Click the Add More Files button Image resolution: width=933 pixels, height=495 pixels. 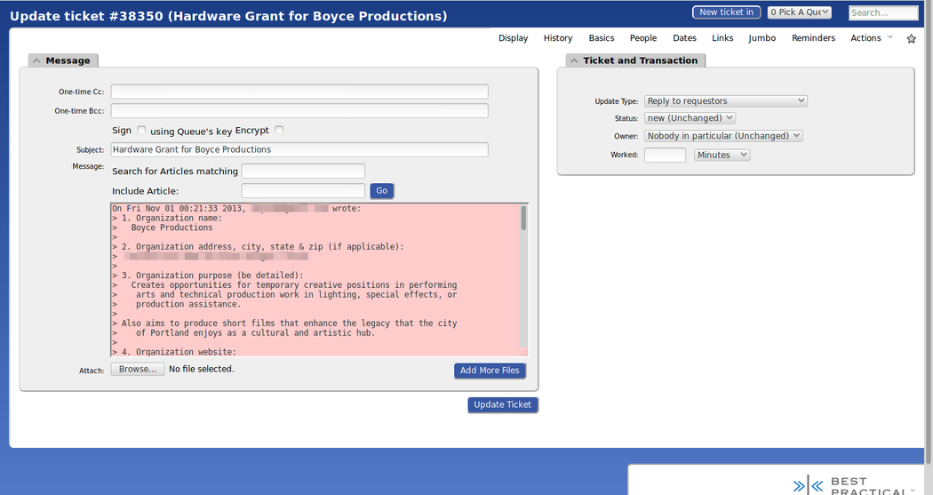tap(490, 371)
